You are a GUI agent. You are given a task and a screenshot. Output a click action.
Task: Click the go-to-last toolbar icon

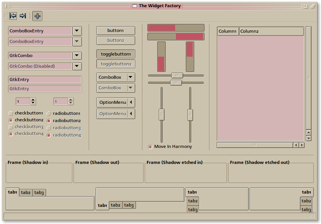[23, 16]
